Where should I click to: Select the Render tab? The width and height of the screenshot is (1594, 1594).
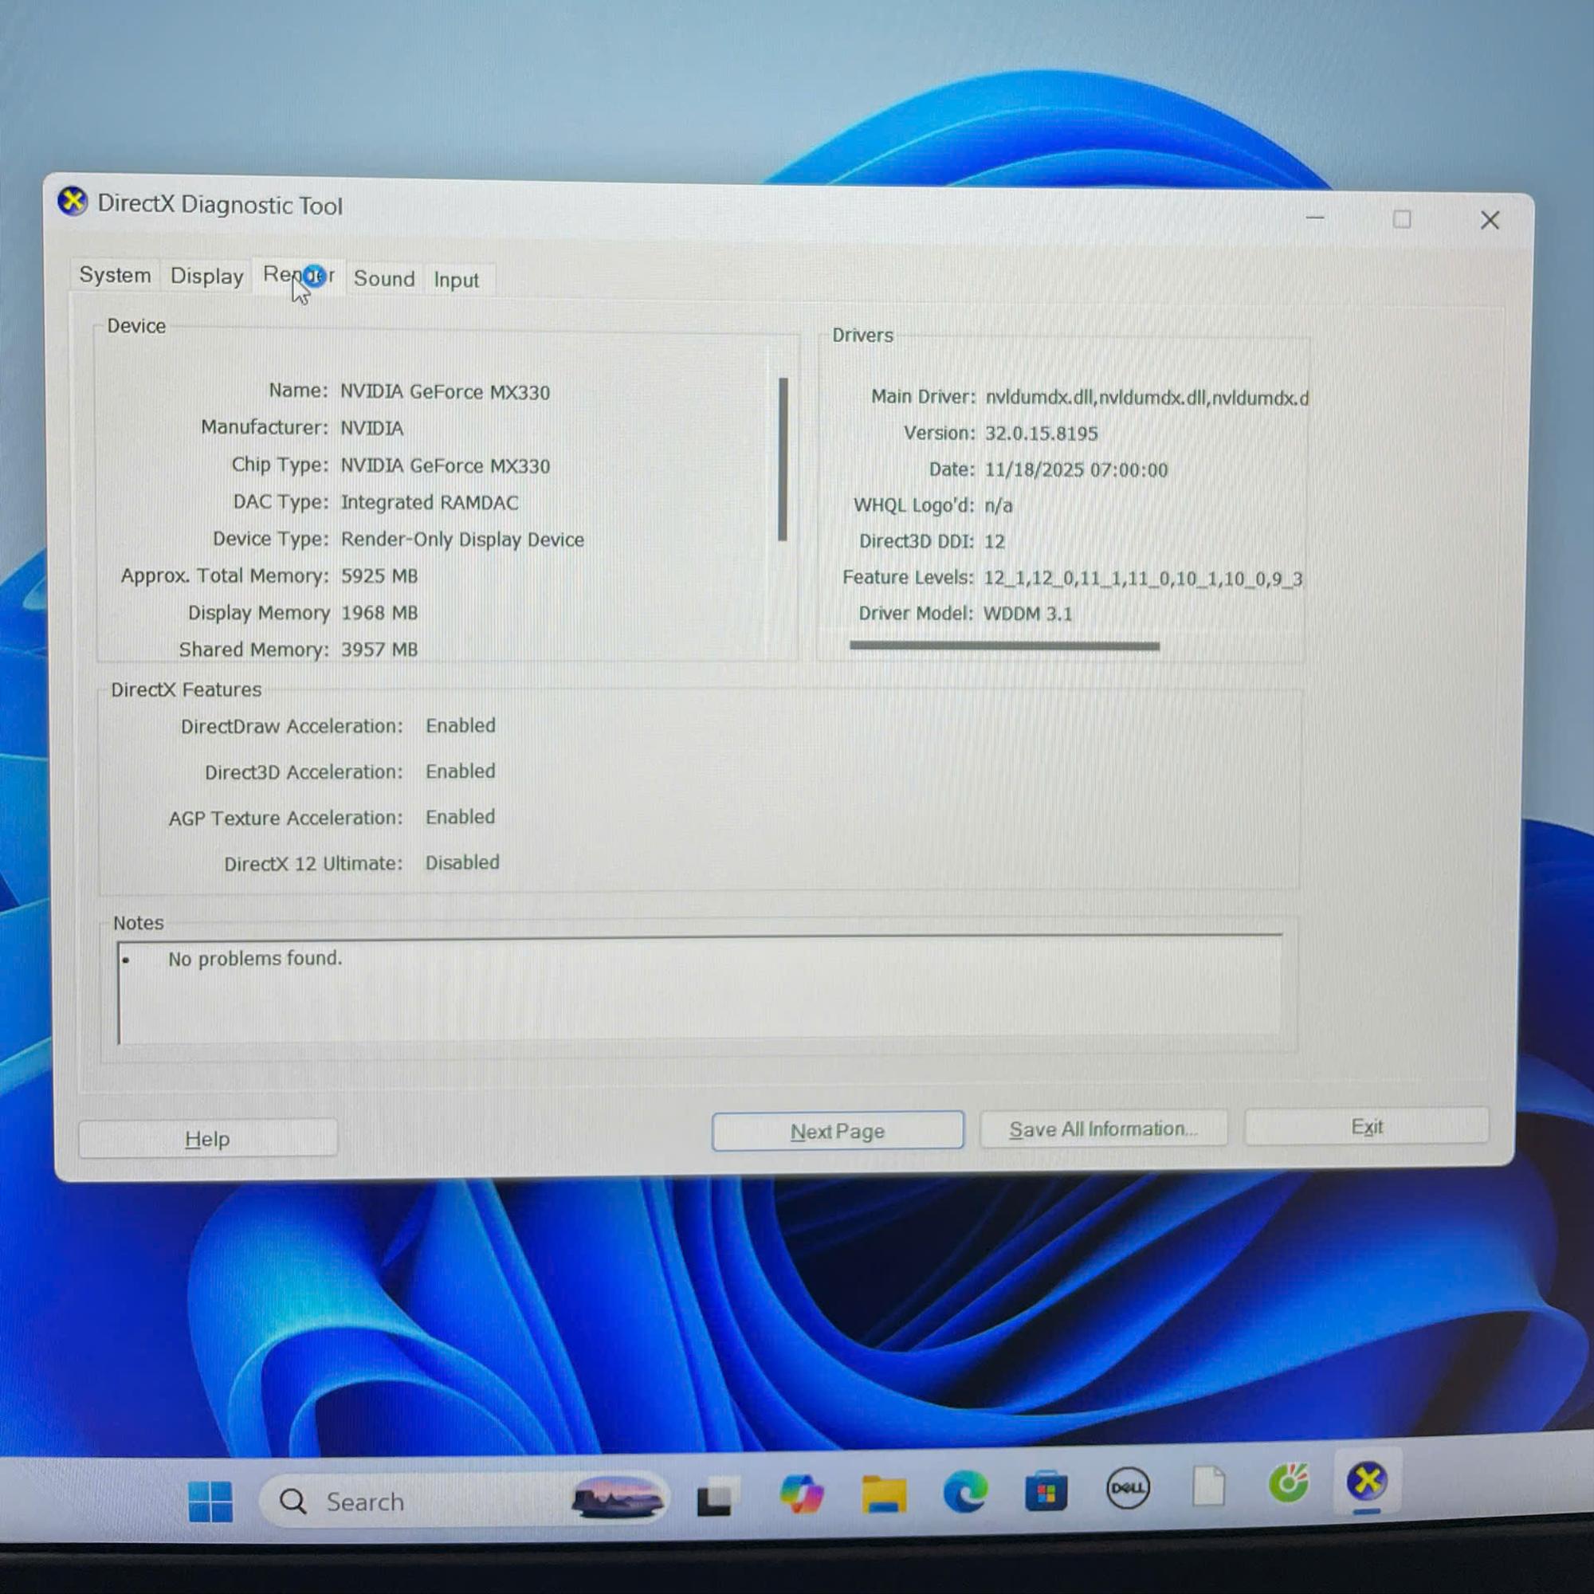pyautogui.click(x=299, y=275)
